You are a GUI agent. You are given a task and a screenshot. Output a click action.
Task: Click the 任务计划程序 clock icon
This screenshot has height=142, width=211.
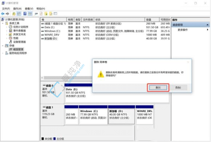(x=11, y=27)
